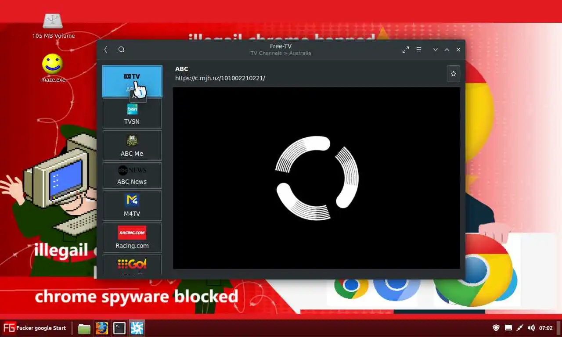Open the shield security tray icon
The image size is (562, 337).
496,328
